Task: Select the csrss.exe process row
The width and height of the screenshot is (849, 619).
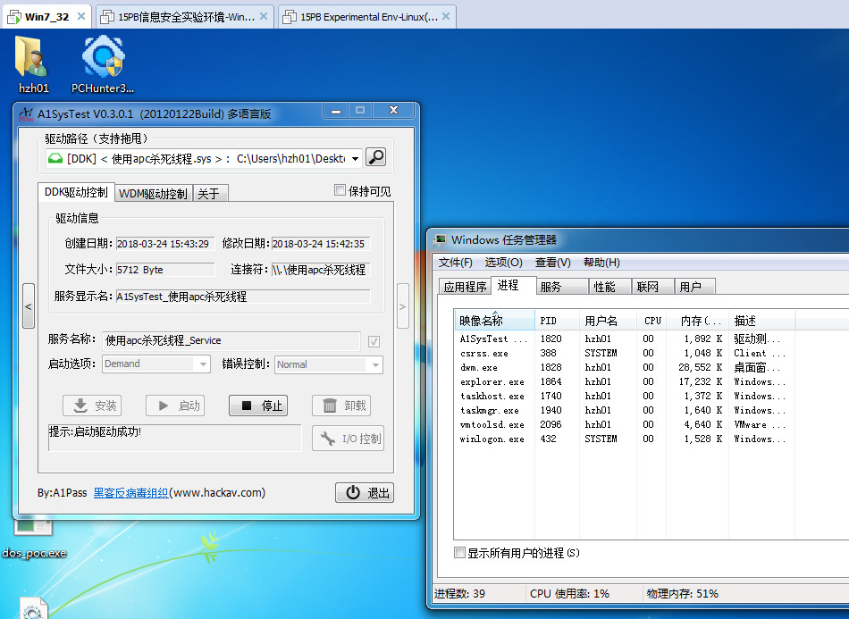Action: click(625, 353)
